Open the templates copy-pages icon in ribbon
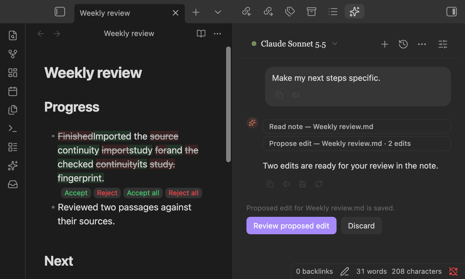 tap(13, 110)
